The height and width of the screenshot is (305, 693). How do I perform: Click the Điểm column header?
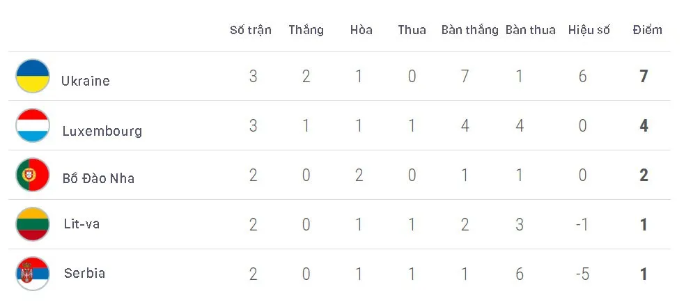648,30
